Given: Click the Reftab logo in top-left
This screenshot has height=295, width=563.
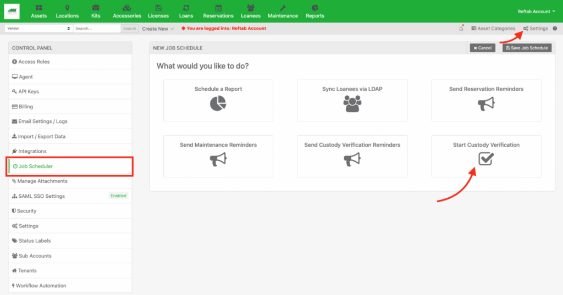Looking at the screenshot, I should point(11,11).
